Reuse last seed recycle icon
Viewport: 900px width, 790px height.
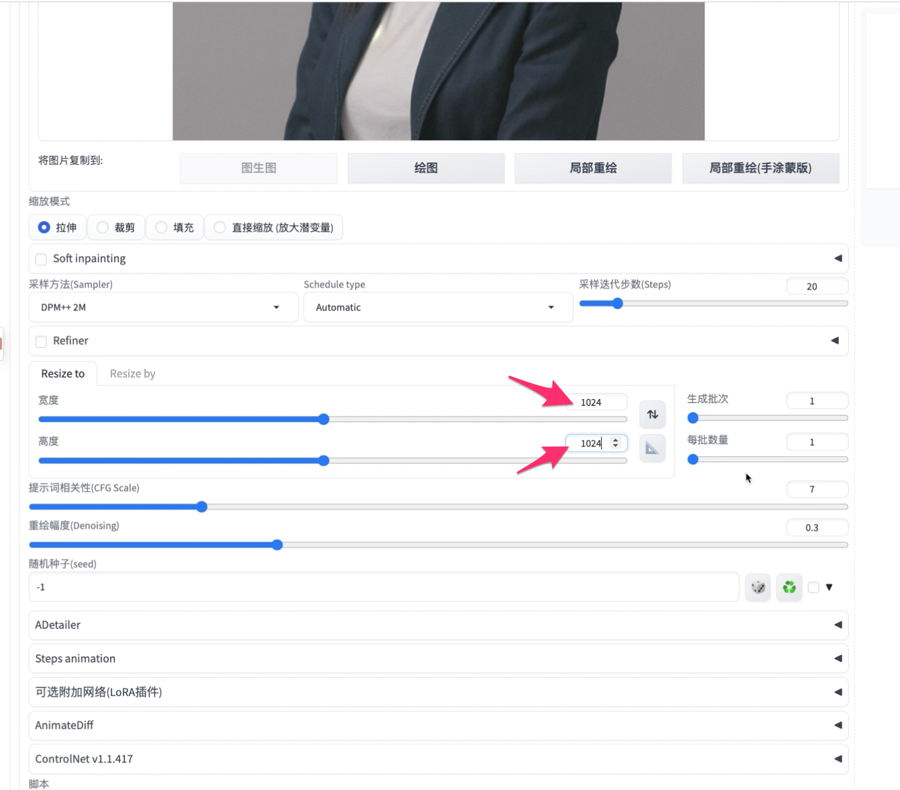tap(789, 588)
